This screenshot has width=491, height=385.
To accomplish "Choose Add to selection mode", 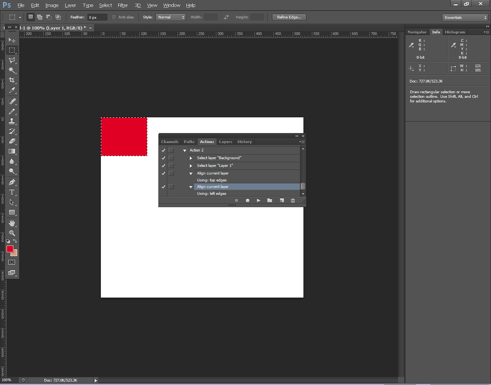I will pyautogui.click(x=40, y=17).
